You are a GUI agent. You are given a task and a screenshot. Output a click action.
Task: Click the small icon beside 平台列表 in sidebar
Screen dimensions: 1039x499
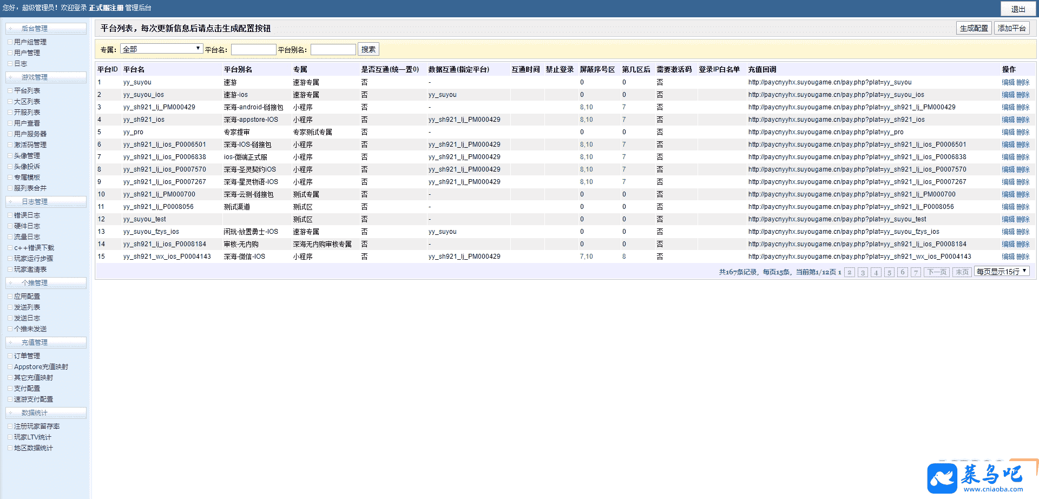point(10,91)
